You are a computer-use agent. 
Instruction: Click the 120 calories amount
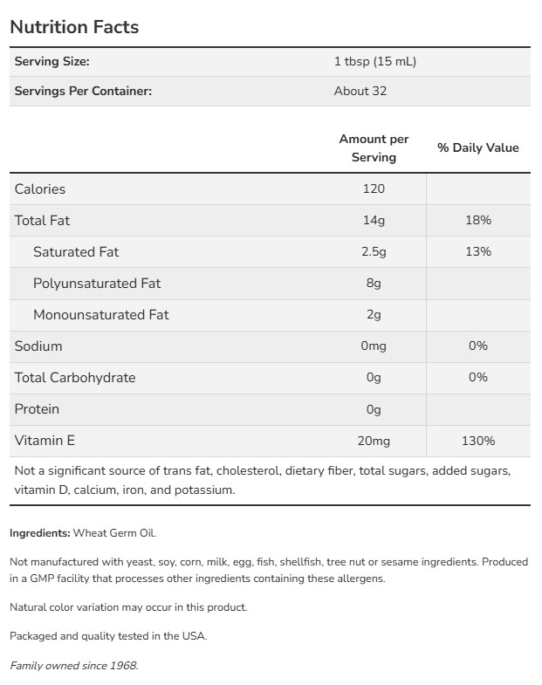coord(374,189)
